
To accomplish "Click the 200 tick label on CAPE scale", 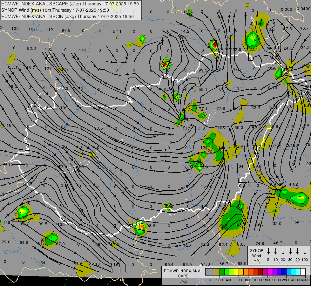I will [220, 280].
